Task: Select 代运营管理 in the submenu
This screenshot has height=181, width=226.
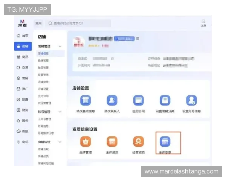Action: [x=44, y=103]
